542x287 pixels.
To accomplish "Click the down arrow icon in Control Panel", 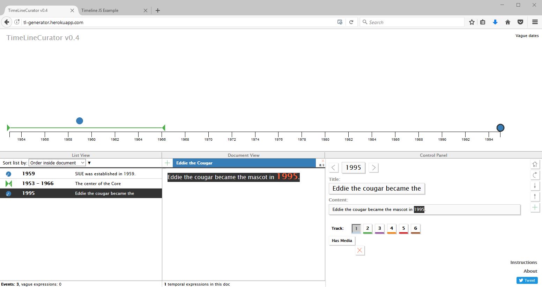I will (535, 186).
